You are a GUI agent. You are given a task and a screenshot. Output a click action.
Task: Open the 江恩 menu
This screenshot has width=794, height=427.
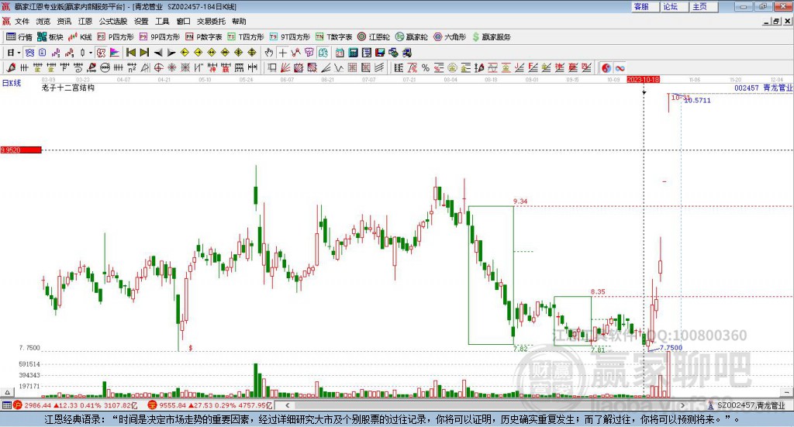[85, 21]
